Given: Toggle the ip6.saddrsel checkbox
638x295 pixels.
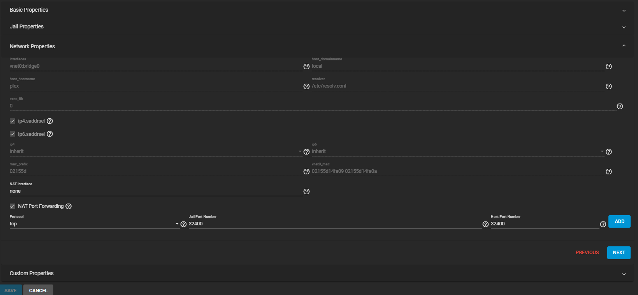Looking at the screenshot, I should click(12, 134).
